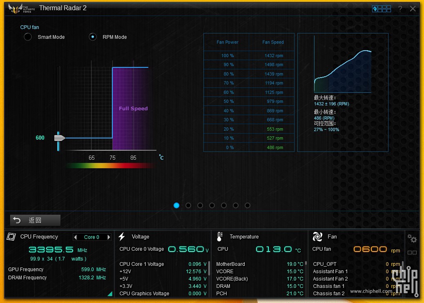
Task: Select previous CPU core with left arrow
Action: (x=76, y=237)
